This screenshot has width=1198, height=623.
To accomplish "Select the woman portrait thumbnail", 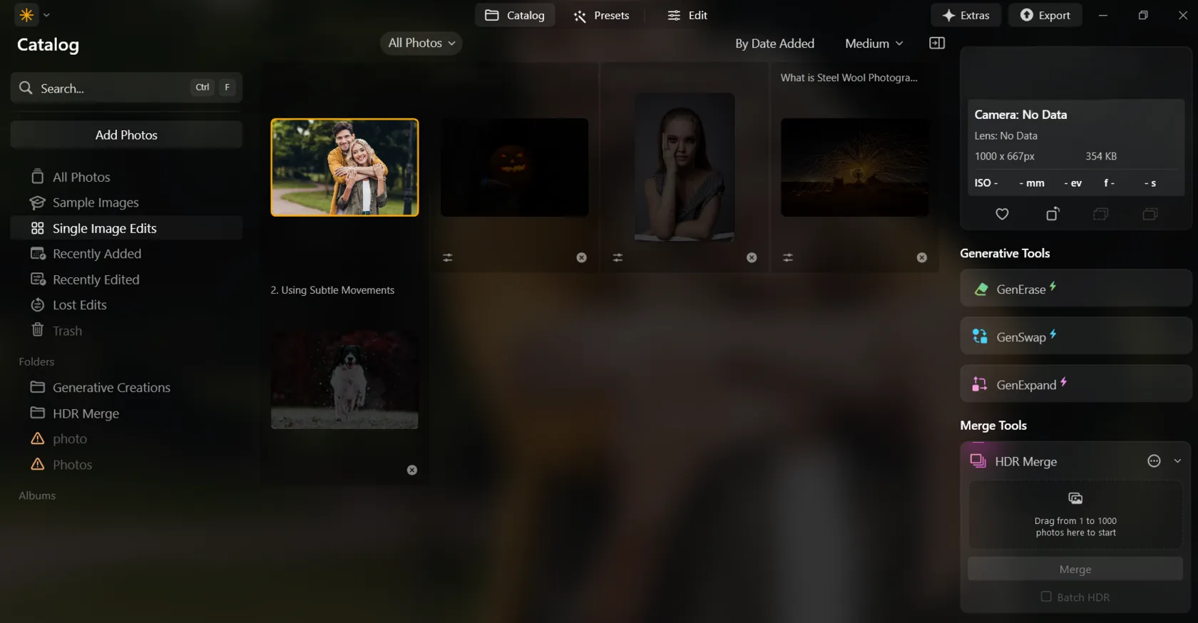I will tap(685, 168).
